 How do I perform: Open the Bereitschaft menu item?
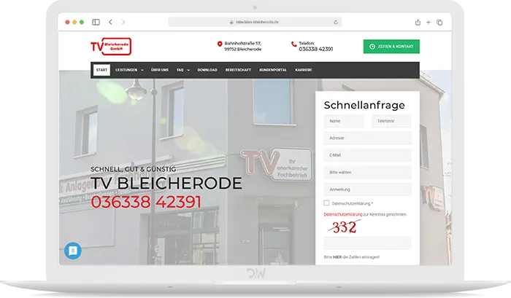coord(238,70)
